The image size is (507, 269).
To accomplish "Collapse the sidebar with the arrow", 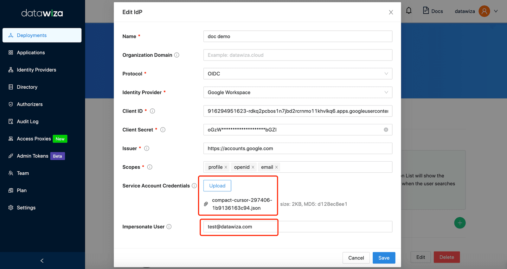I will pos(42,261).
